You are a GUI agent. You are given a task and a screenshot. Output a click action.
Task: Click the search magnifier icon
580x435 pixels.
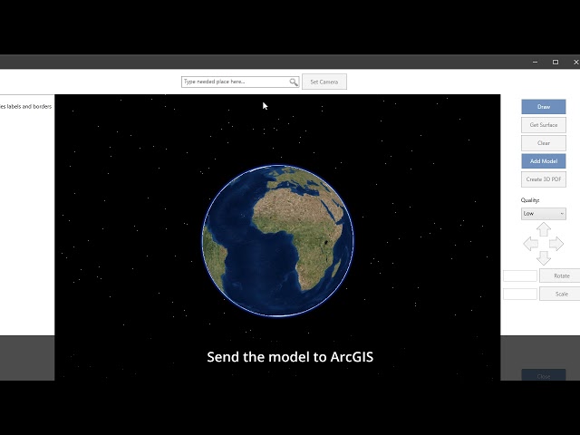(294, 82)
